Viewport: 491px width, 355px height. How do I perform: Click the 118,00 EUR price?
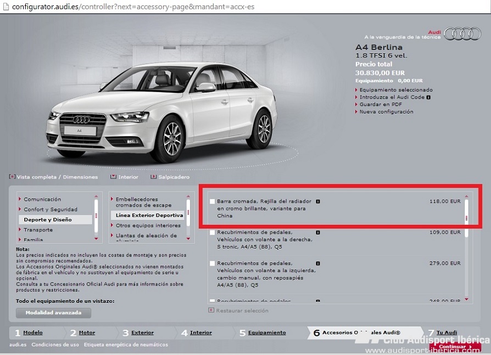[445, 201]
